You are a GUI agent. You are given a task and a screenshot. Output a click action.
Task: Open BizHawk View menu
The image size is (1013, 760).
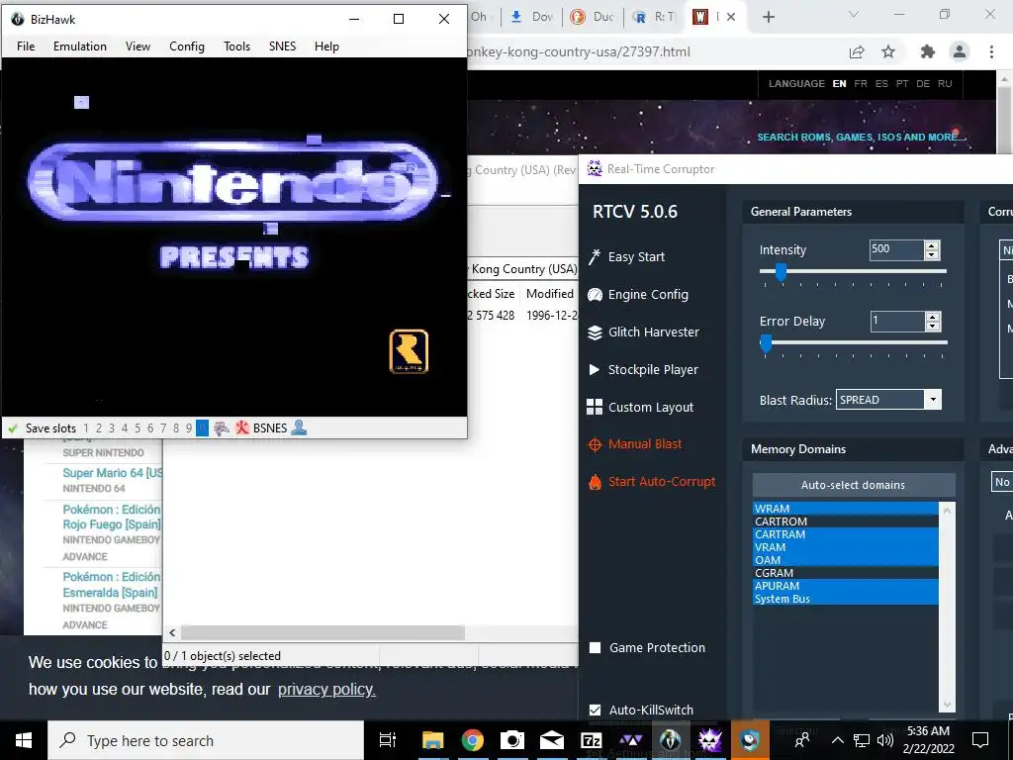[138, 47]
